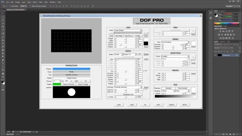Select the Clone Stamp tool
The height and width of the screenshot is (136, 242).
tap(3, 40)
